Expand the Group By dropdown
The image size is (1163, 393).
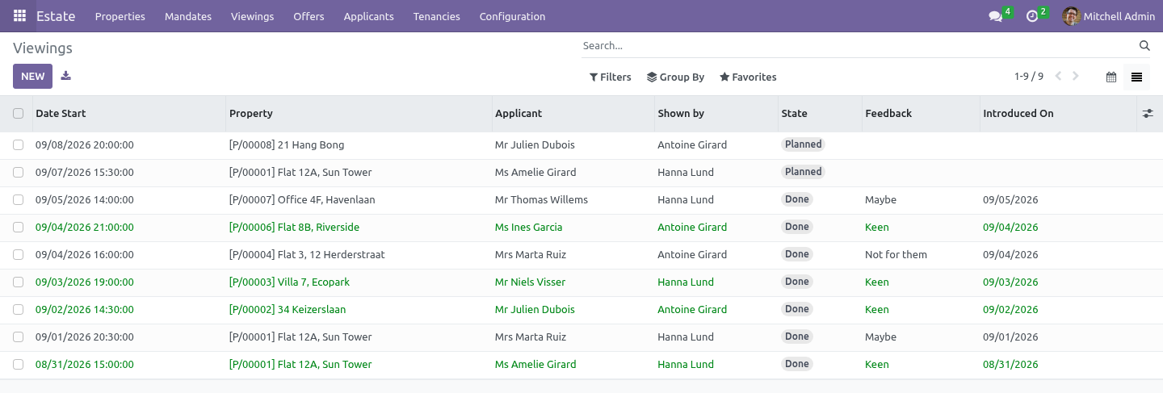coord(676,77)
